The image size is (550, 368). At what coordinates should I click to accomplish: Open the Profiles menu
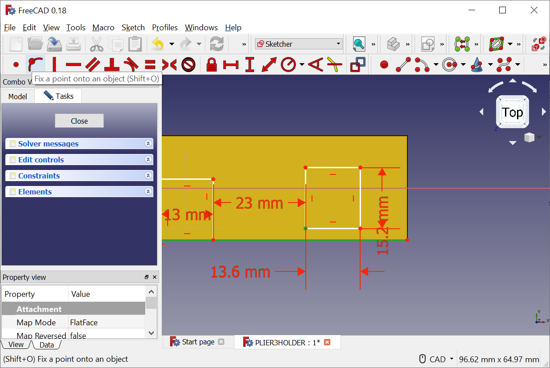(x=165, y=28)
